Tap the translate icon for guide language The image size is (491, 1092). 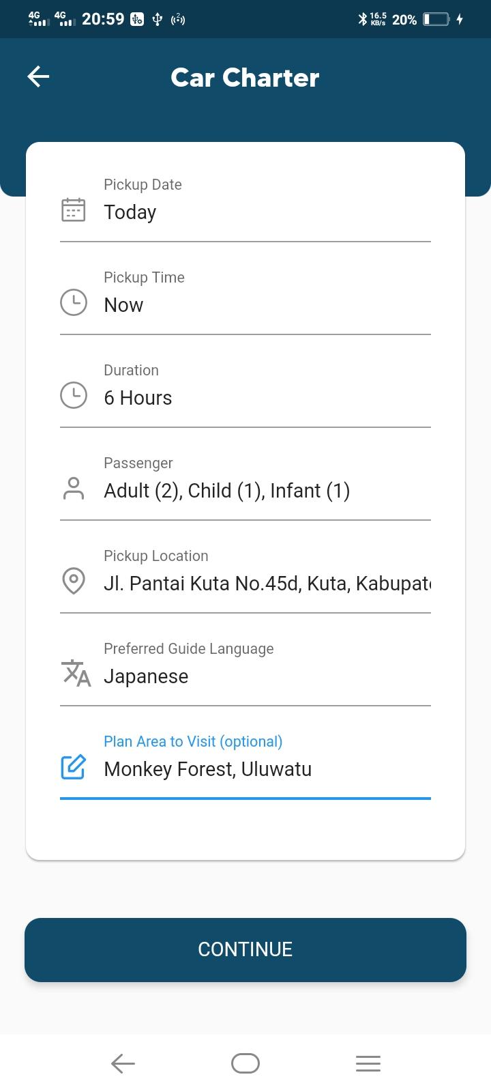coord(76,673)
